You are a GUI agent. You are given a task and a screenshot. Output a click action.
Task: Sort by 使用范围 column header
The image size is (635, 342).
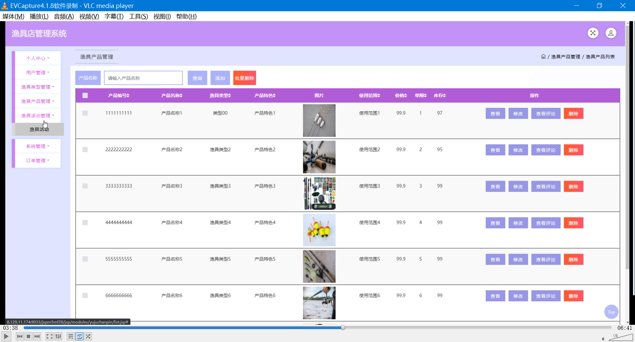coord(370,96)
